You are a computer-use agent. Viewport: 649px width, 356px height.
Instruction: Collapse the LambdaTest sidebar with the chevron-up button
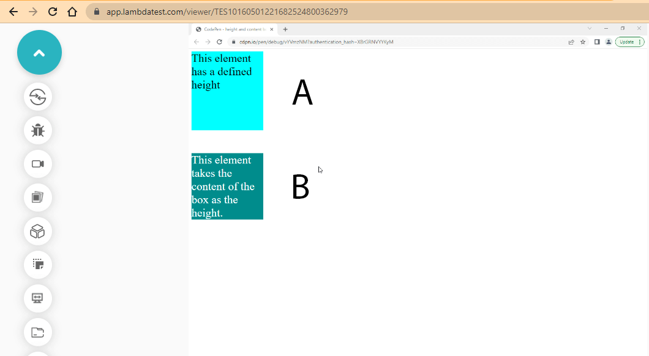pos(39,53)
